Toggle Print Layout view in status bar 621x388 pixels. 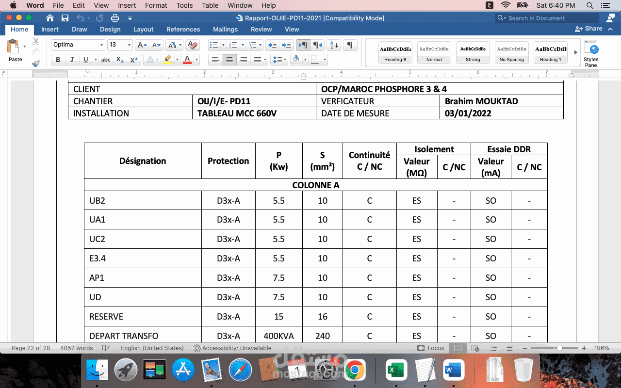pos(458,348)
